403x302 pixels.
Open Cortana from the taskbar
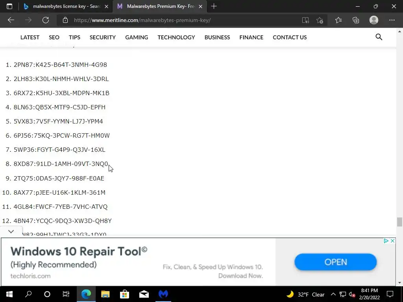tap(47, 294)
